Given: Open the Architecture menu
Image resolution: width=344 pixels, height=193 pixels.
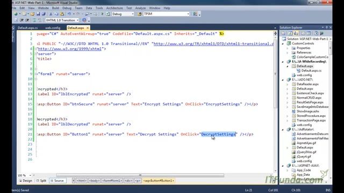Looking at the screenshot, I should tap(114, 8).
